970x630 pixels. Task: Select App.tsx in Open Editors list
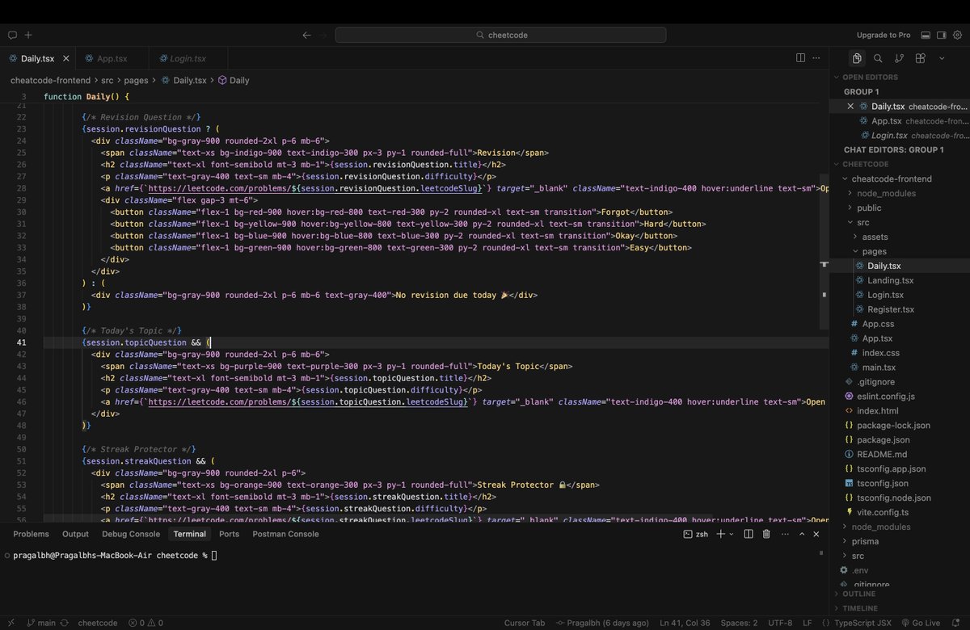tap(887, 120)
